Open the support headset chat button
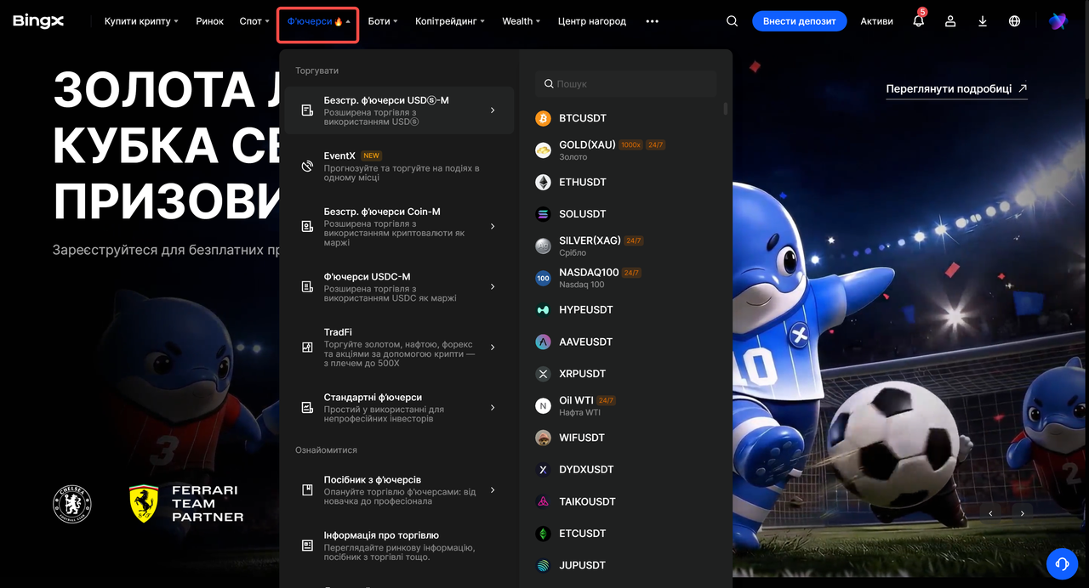Image resolution: width=1089 pixels, height=588 pixels. [1062, 563]
